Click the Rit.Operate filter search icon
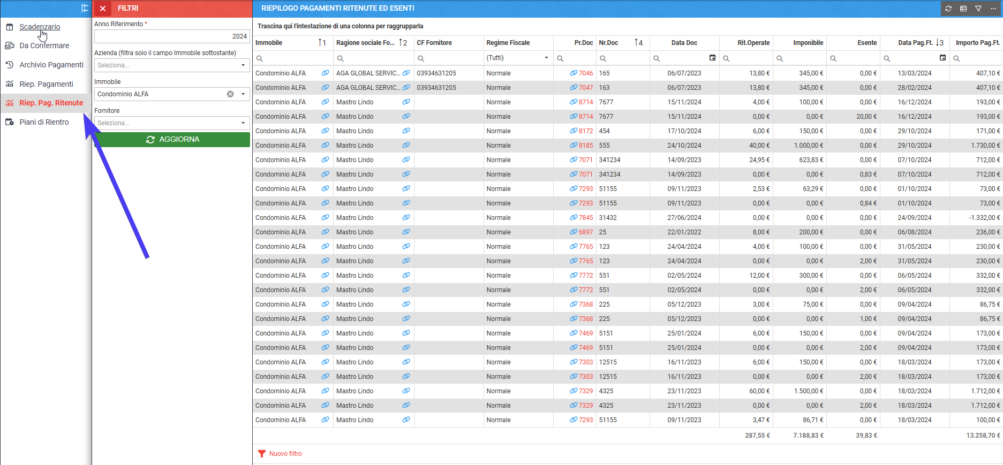The width and height of the screenshot is (1003, 465). [726, 58]
